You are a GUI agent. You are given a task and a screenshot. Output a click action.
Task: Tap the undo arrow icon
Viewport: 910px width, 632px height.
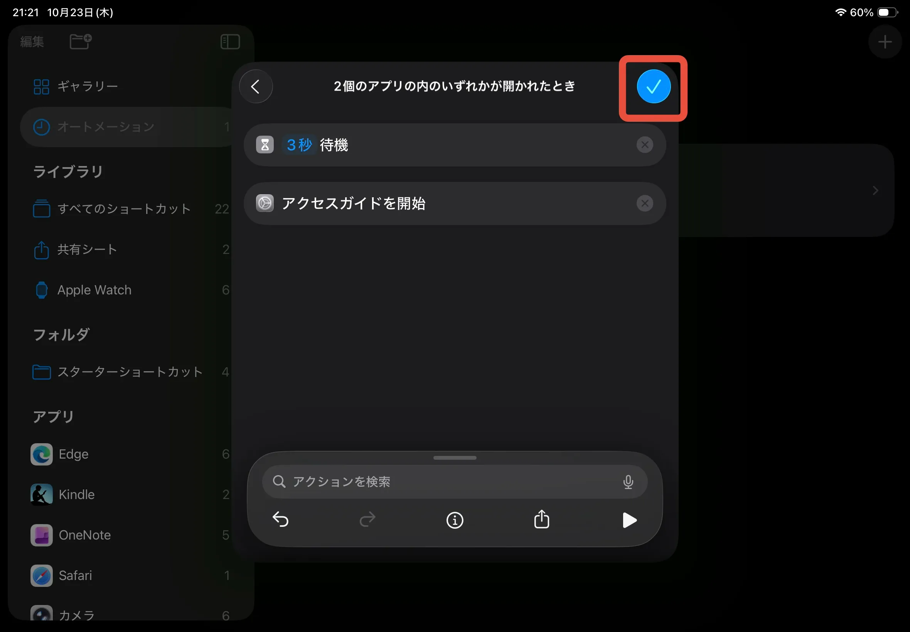[280, 519]
